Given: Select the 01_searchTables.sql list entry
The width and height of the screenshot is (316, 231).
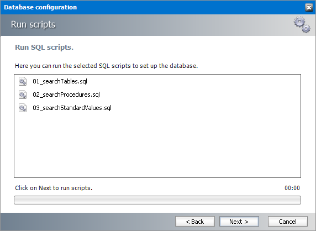Looking at the screenshot, I should 60,81.
